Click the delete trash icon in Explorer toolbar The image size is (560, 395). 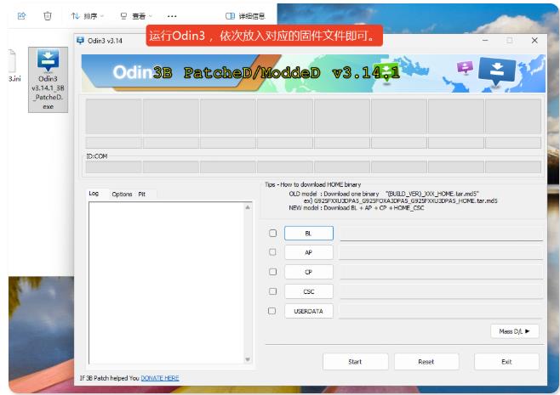pos(48,15)
